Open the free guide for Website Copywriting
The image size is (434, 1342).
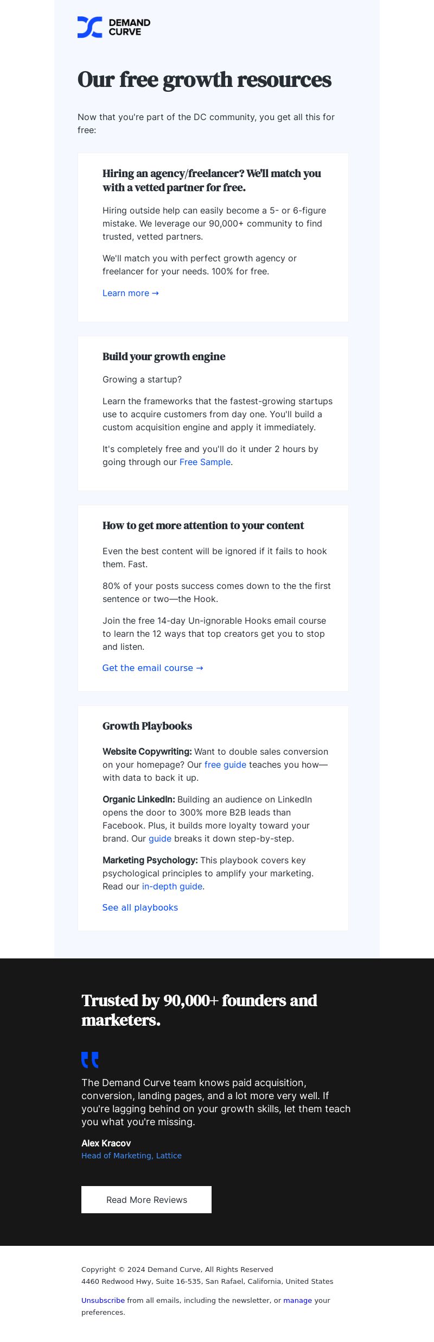point(225,765)
